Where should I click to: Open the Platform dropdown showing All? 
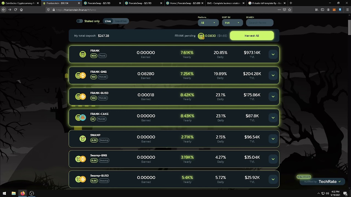coord(208,23)
